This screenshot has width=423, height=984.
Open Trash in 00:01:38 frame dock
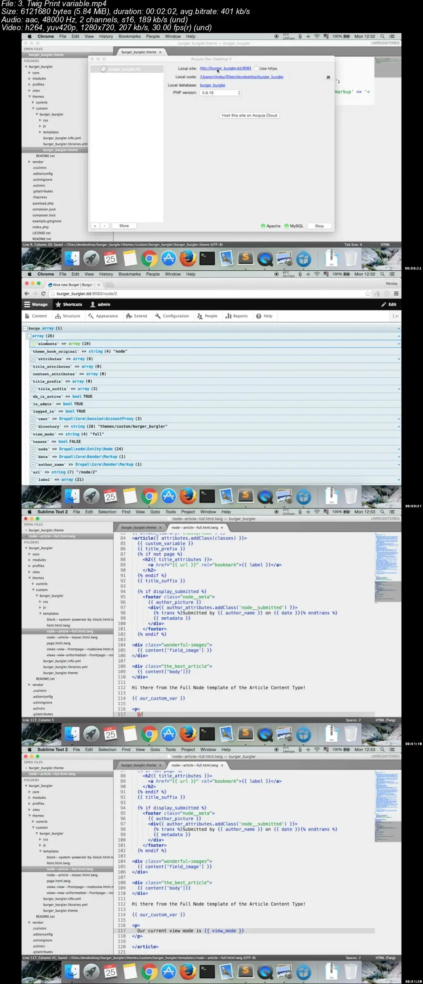tap(351, 972)
